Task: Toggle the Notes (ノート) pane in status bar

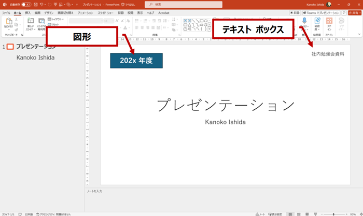Action: coord(261,213)
